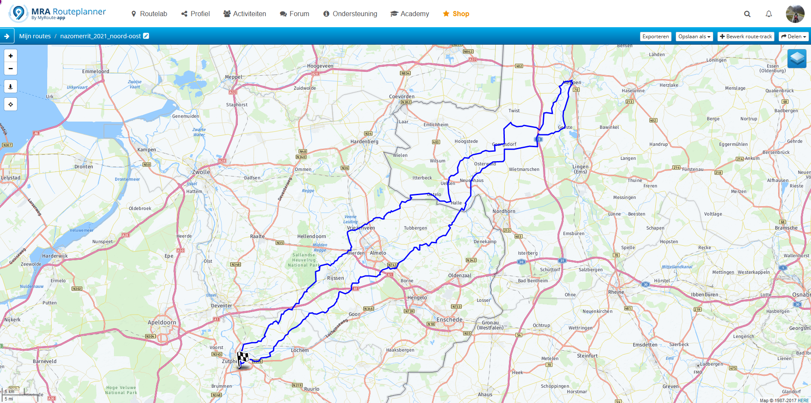
Task: Expand the side panel arrow button
Action: (x=7, y=37)
